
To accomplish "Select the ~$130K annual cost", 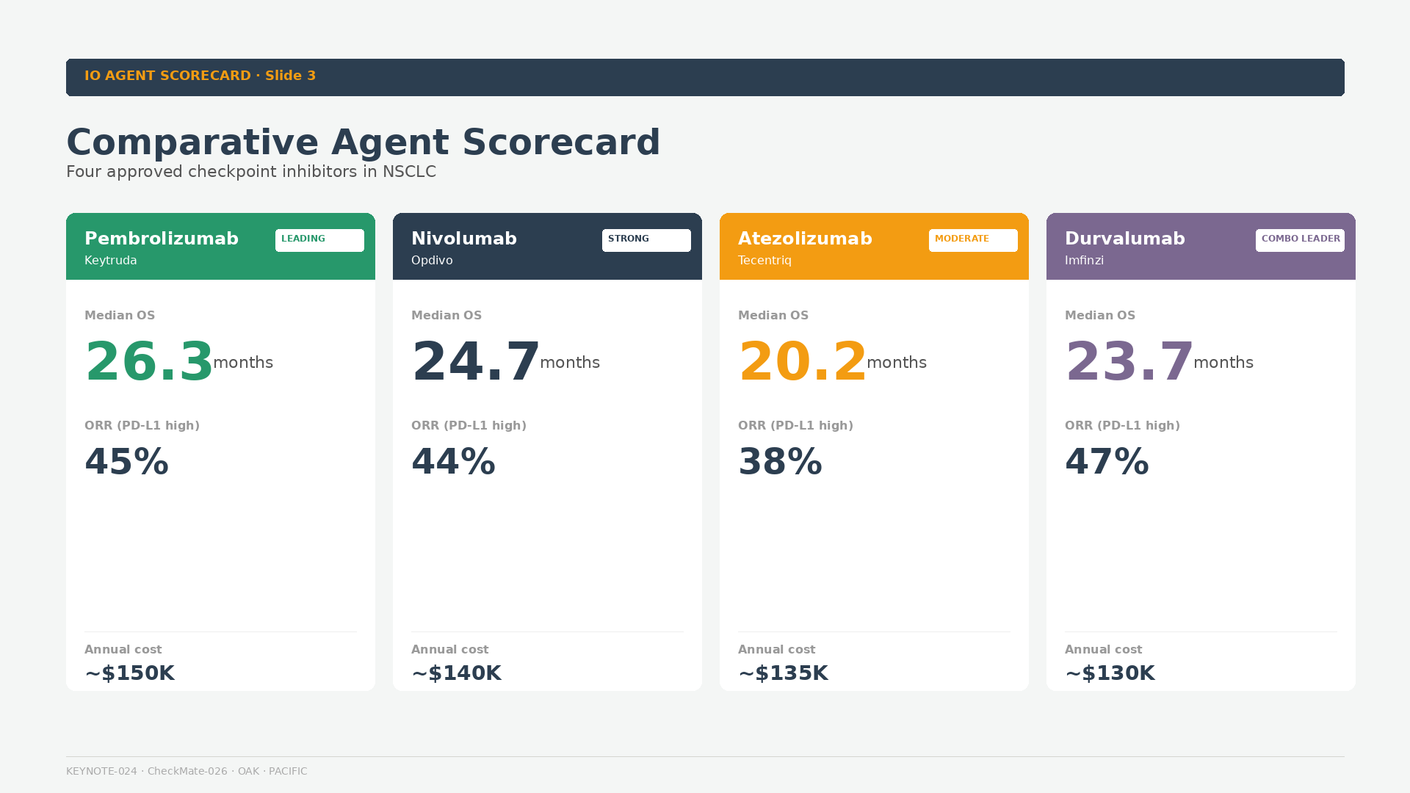I will click(1110, 673).
